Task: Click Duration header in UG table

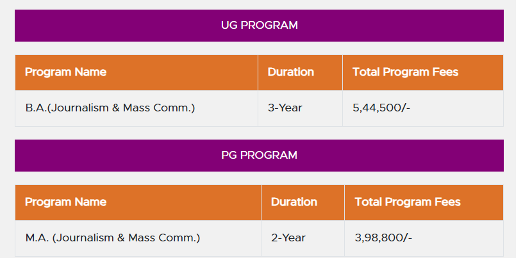Action: coord(290,72)
